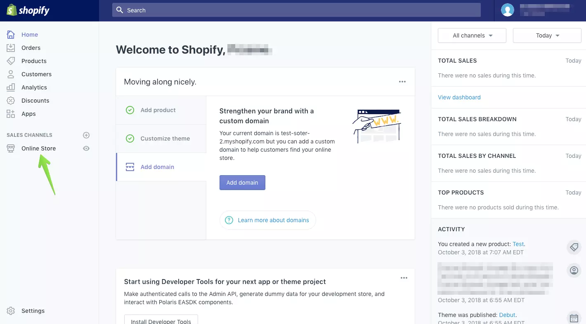Click the search magnifier icon
Screen dimensions: 586x324
[x=120, y=10]
